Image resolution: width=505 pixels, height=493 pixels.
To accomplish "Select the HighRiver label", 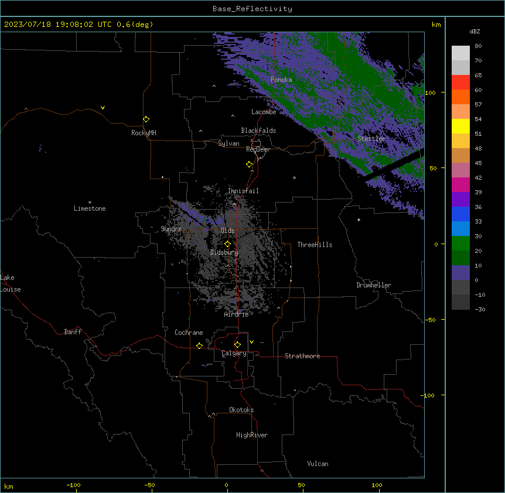I will pyautogui.click(x=252, y=435).
